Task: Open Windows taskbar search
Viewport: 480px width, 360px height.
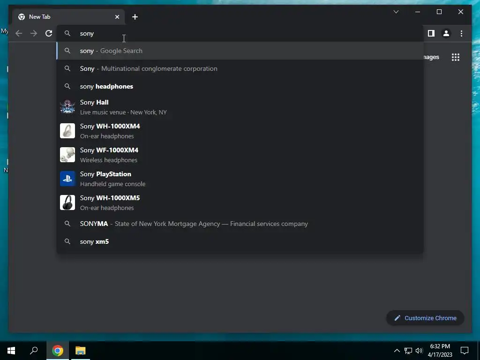Action: click(x=34, y=351)
